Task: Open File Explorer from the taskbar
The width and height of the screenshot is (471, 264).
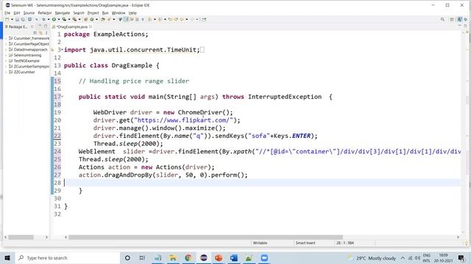Action: point(173,257)
